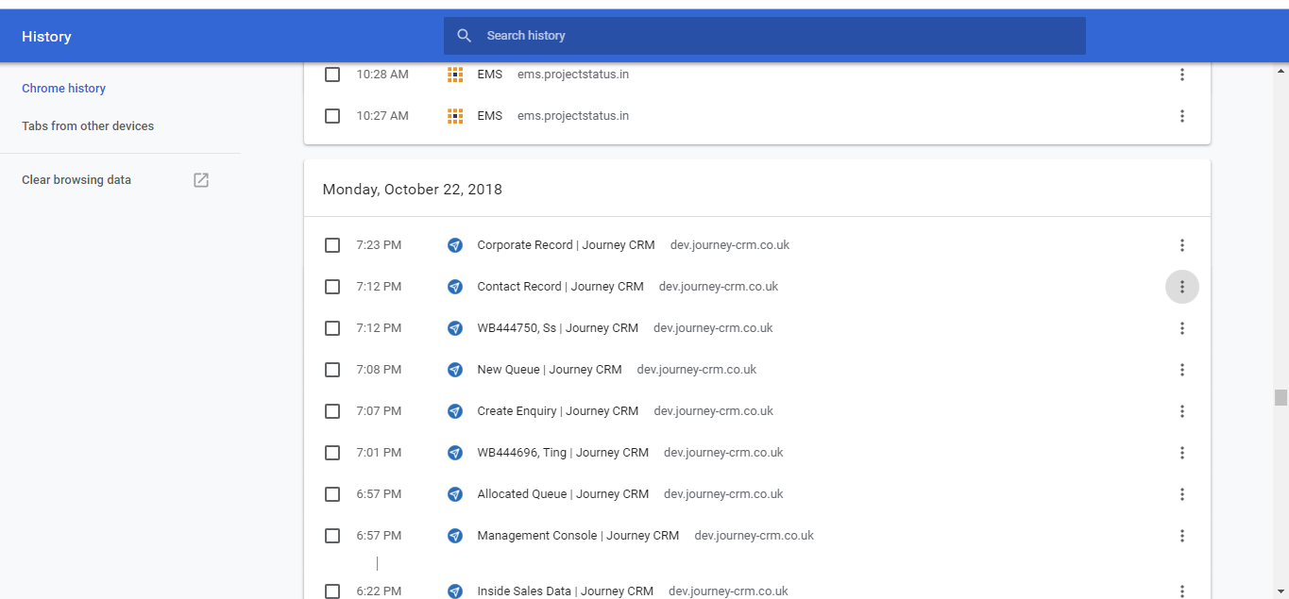
Task: Open more actions for Contact Record entry
Action: pyautogui.click(x=1182, y=287)
